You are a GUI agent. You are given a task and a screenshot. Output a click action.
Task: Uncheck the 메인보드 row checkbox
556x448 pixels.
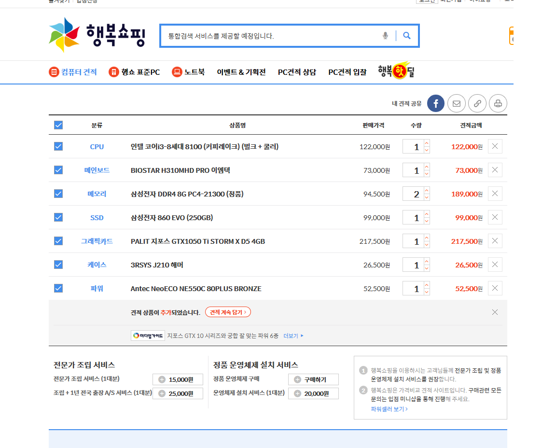click(58, 170)
